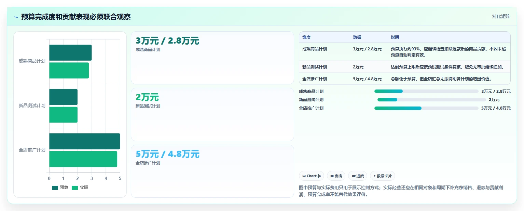Click the table value 3万元 / 2.8万元
Viewport: 524px width, 211px height.
[x=367, y=49]
